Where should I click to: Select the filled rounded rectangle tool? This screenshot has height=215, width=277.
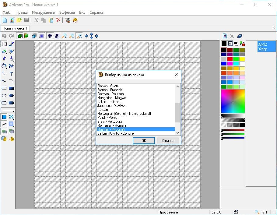pos(11,103)
